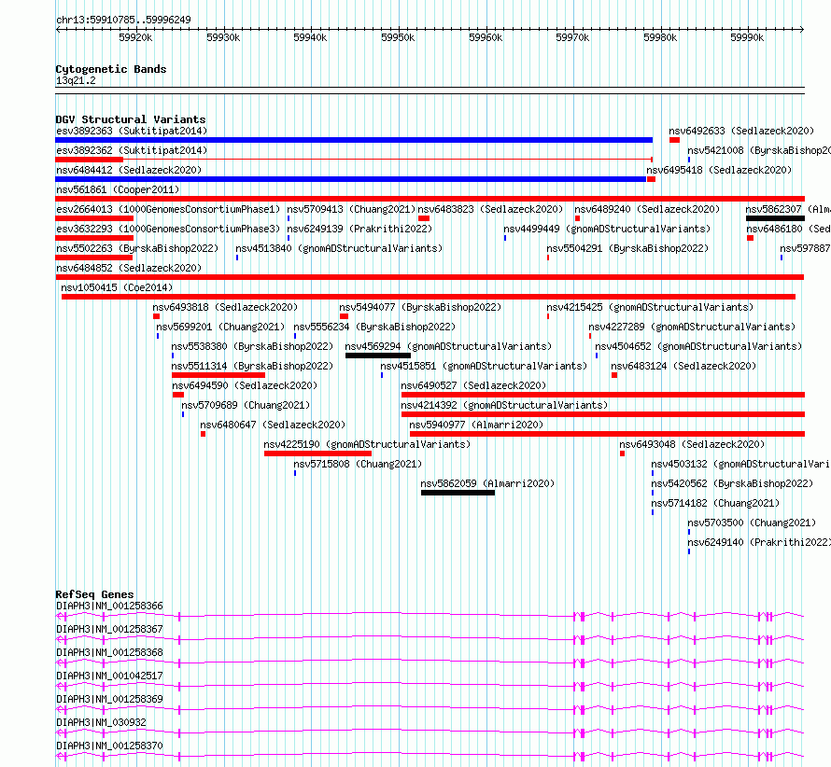Open the nsv4214392 (gnomADStructuralVariants) label
Screen dimensions: 831x767
click(x=504, y=405)
